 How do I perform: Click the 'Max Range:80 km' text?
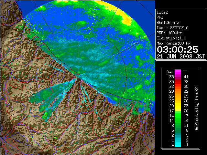(x=174, y=43)
